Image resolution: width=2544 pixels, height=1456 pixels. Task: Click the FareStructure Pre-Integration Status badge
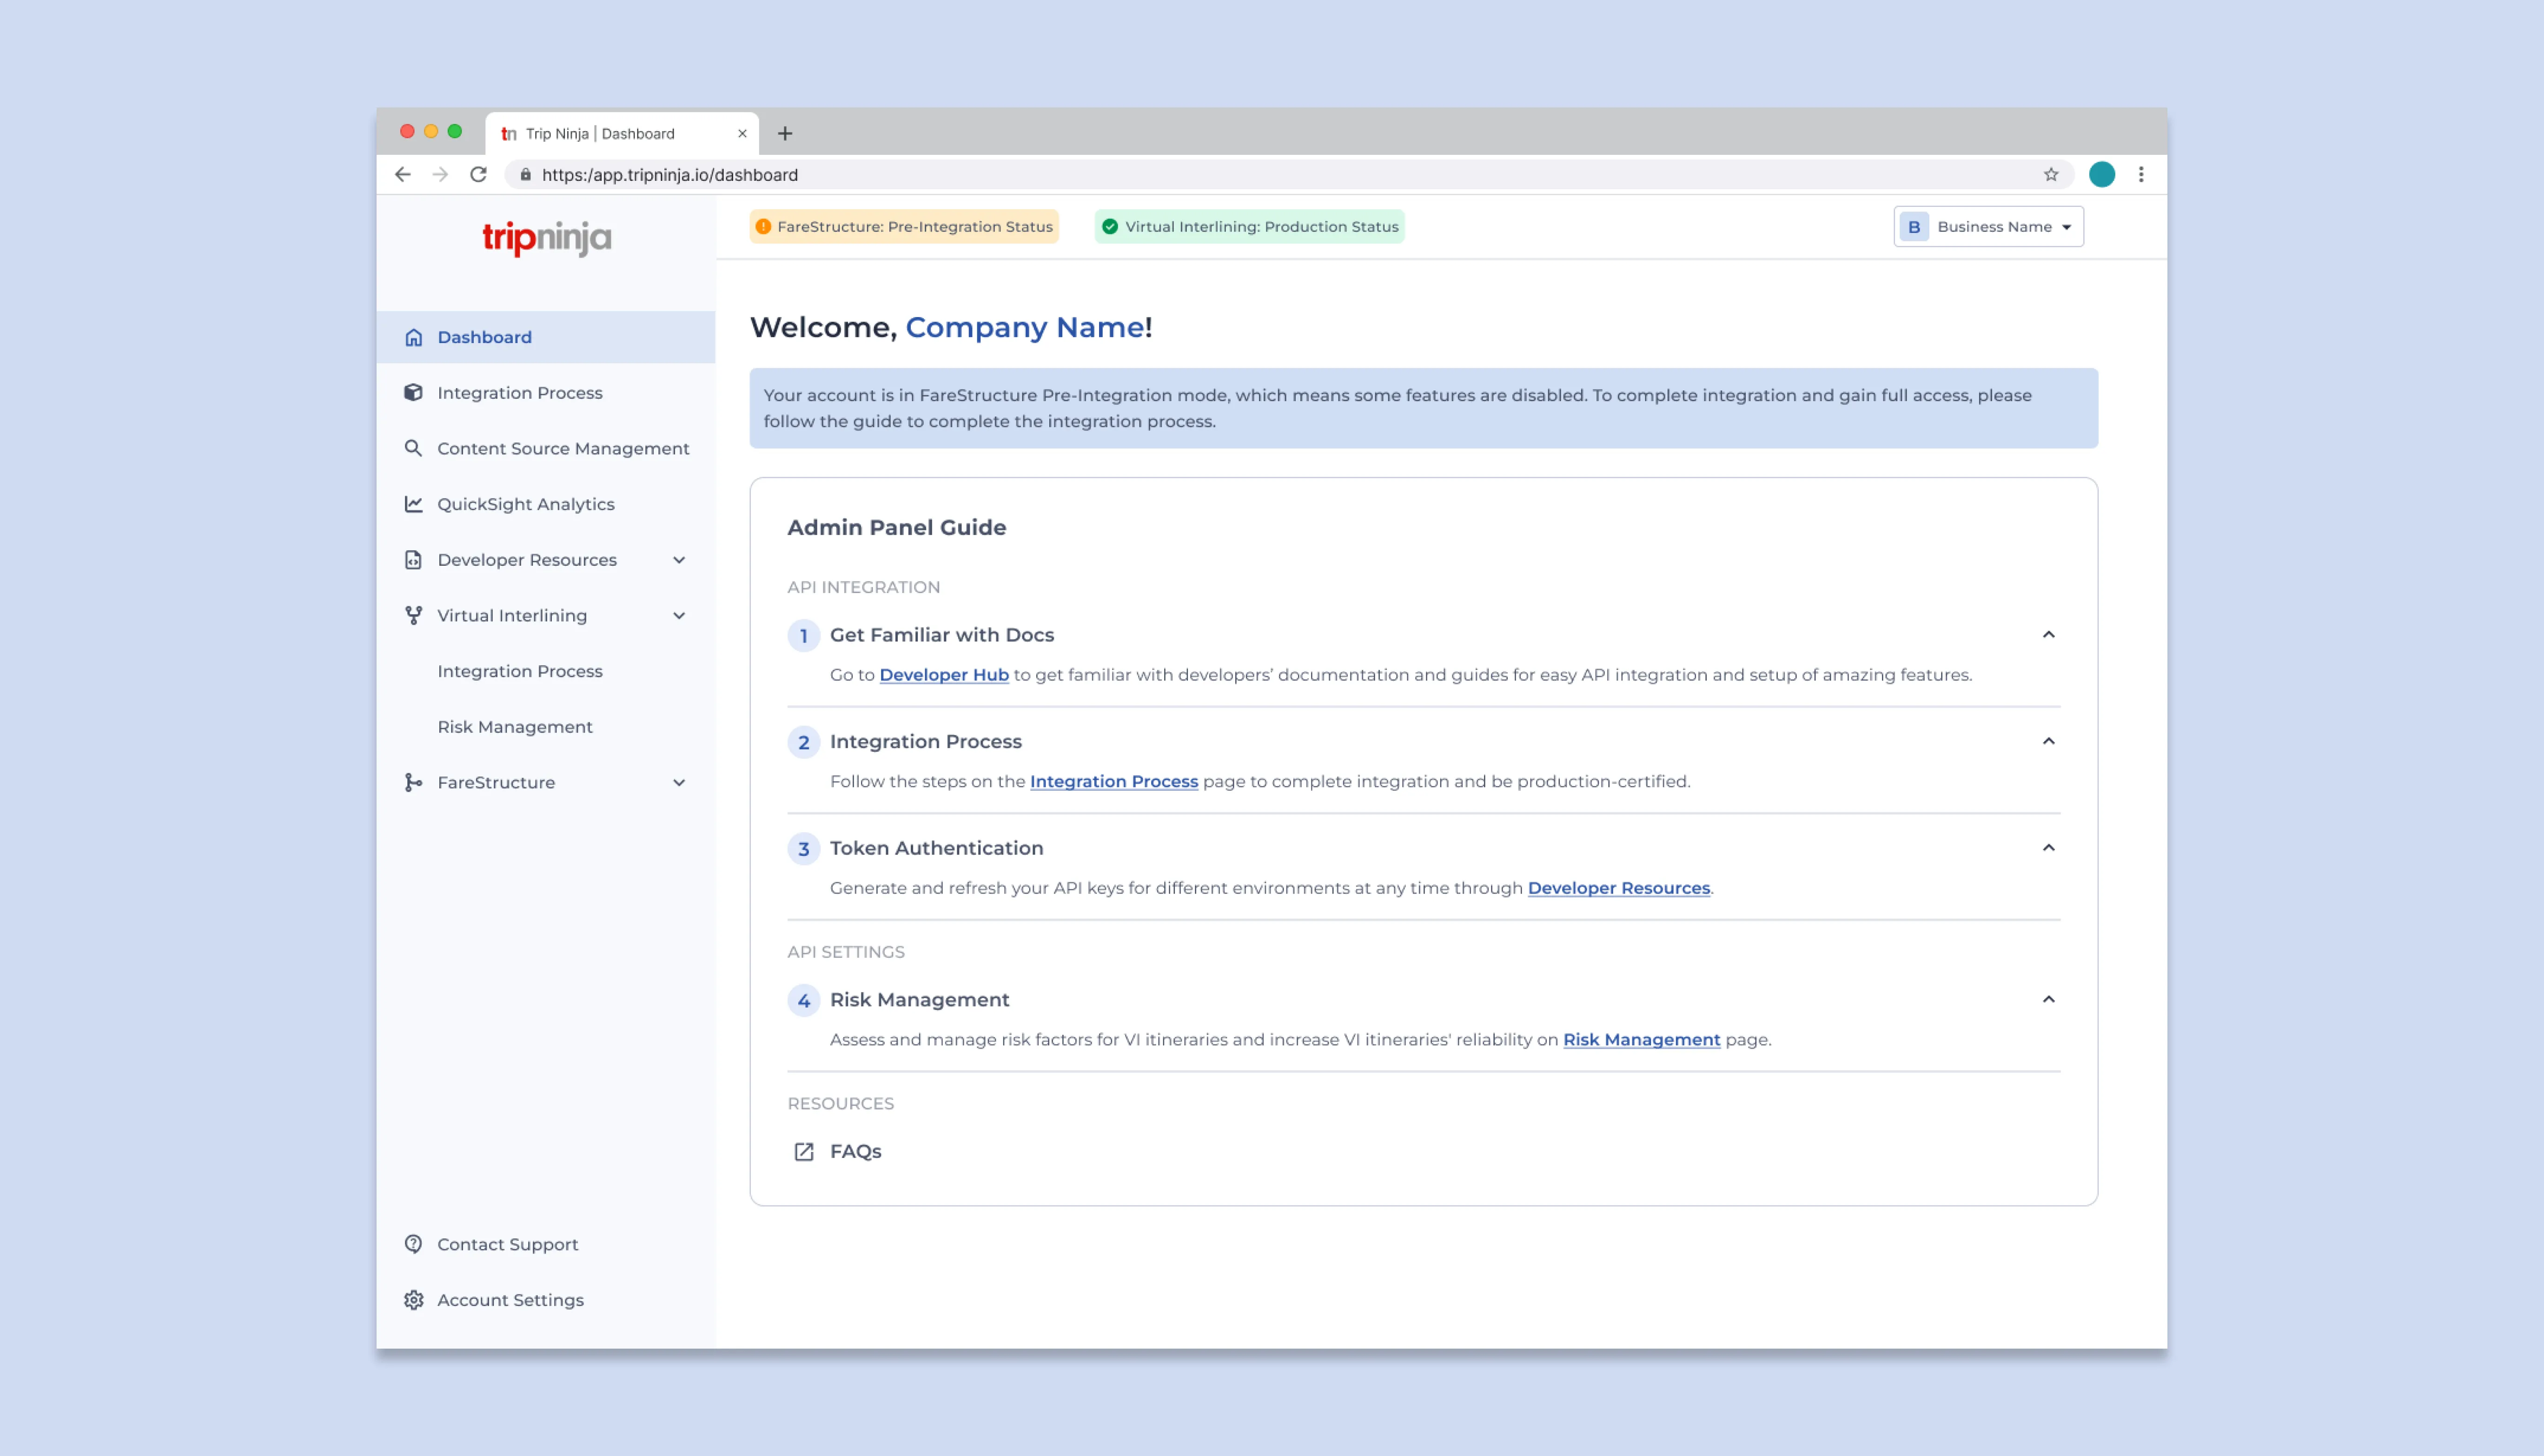pos(904,227)
